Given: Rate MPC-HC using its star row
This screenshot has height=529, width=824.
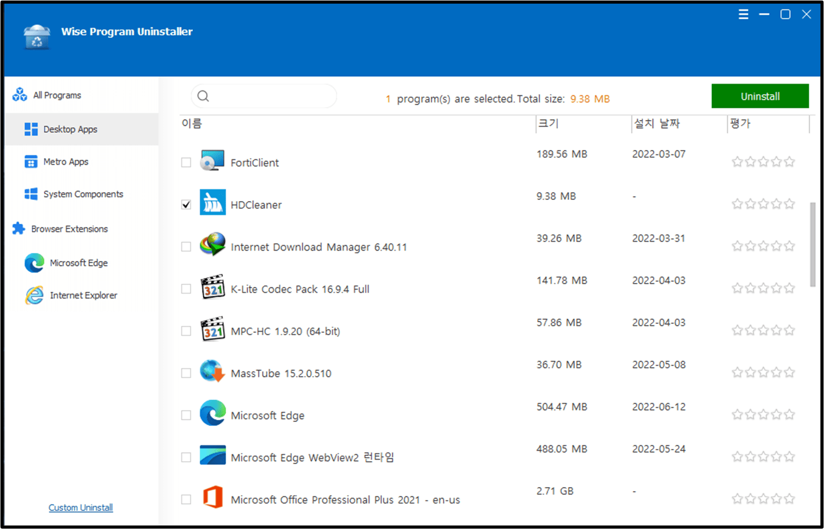Looking at the screenshot, I should [763, 330].
